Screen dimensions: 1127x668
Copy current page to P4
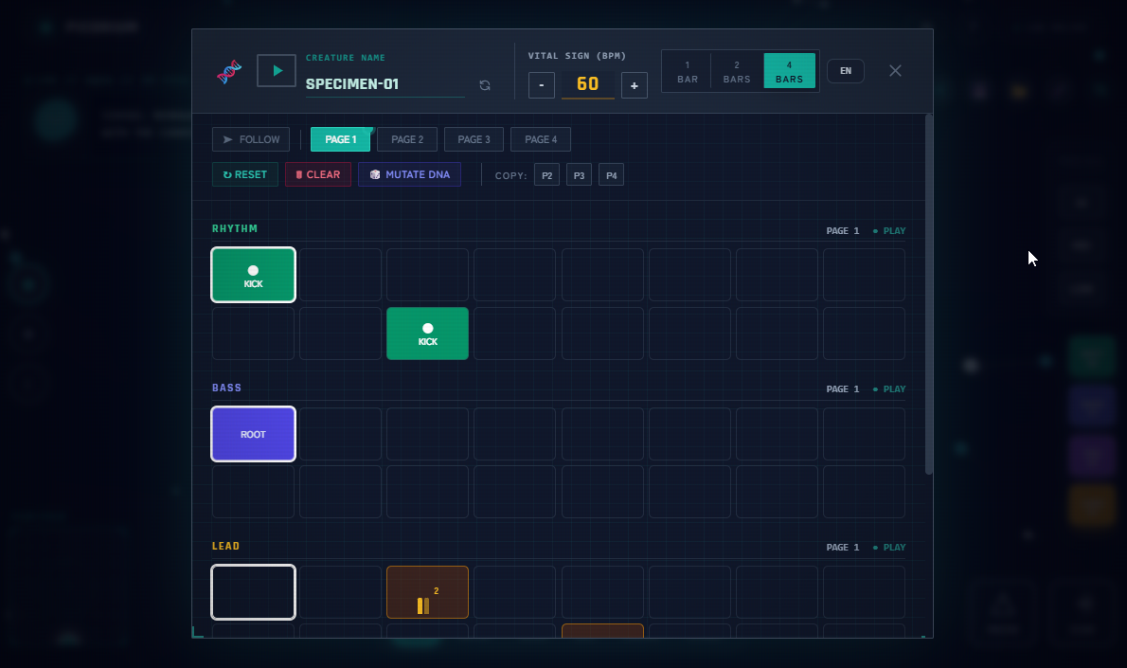point(611,175)
